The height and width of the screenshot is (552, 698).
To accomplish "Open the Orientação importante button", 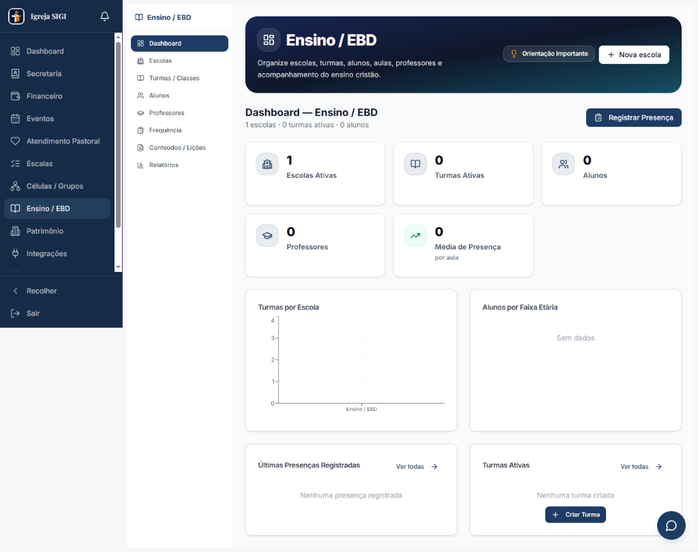I will (x=549, y=54).
